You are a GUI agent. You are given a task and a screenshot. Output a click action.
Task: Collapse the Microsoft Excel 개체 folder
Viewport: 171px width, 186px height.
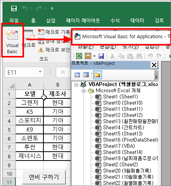click(x=84, y=91)
